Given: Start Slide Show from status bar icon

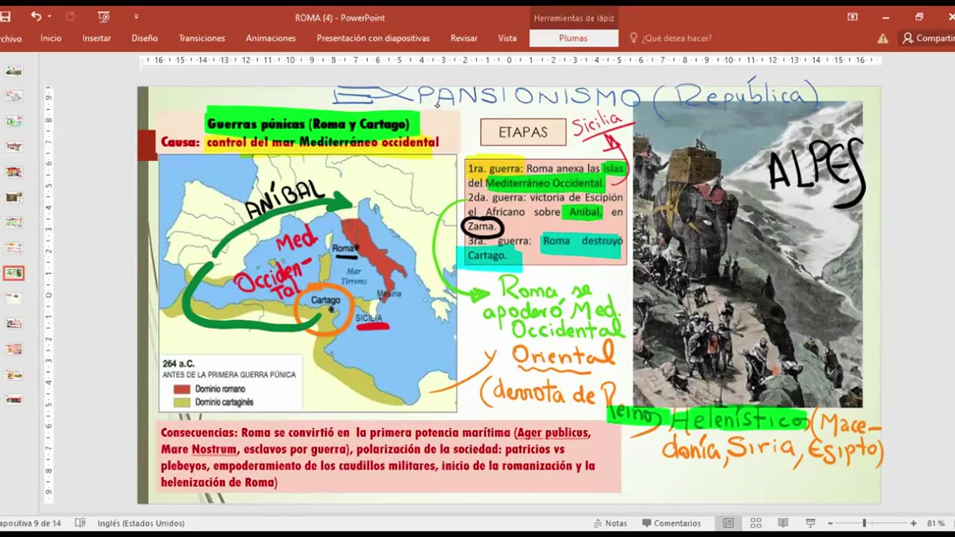Looking at the screenshot, I should coord(810,523).
